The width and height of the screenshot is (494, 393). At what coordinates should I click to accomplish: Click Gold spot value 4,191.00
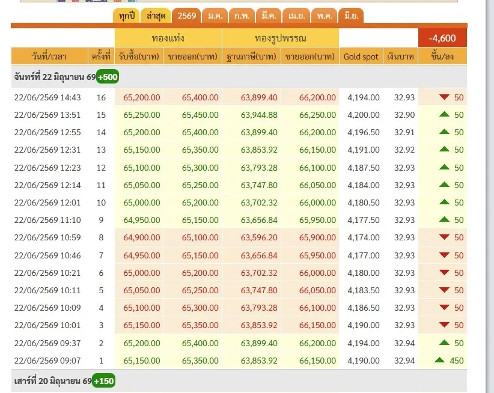pos(363,149)
